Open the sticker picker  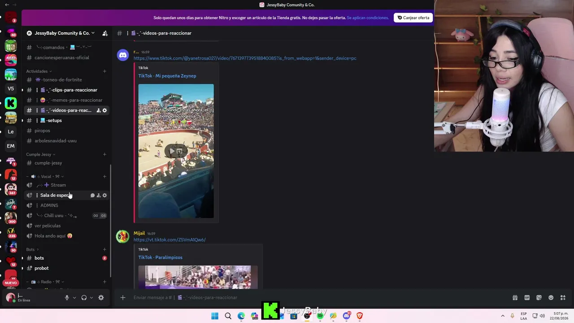[x=539, y=297]
